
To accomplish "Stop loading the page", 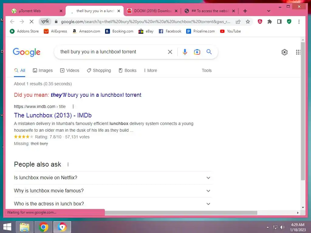I will click(32, 22).
